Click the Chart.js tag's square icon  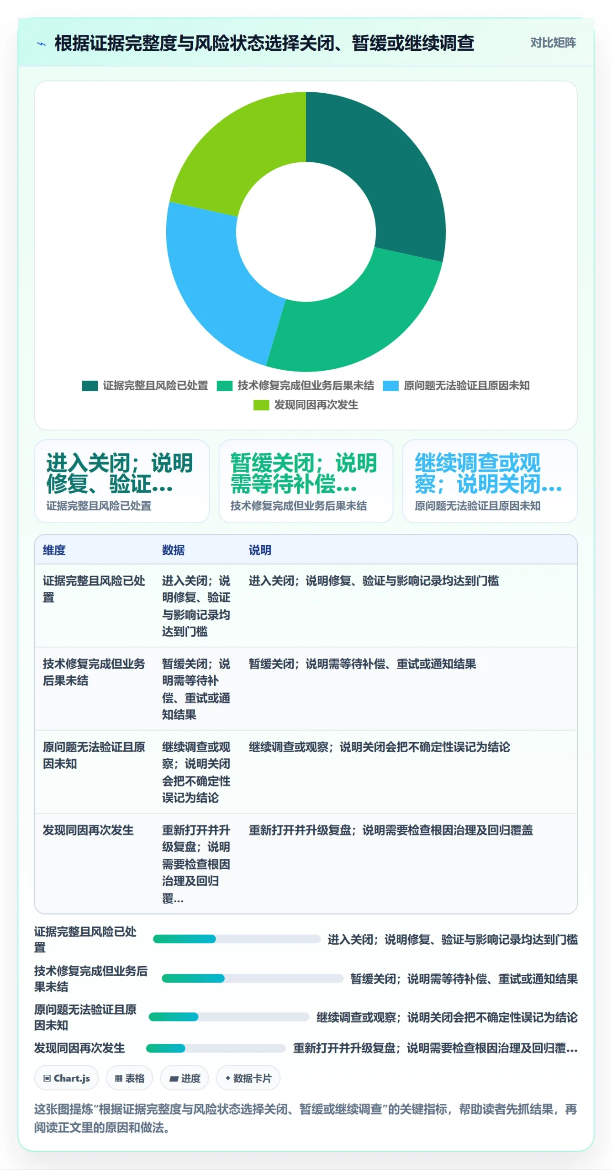(x=47, y=1079)
